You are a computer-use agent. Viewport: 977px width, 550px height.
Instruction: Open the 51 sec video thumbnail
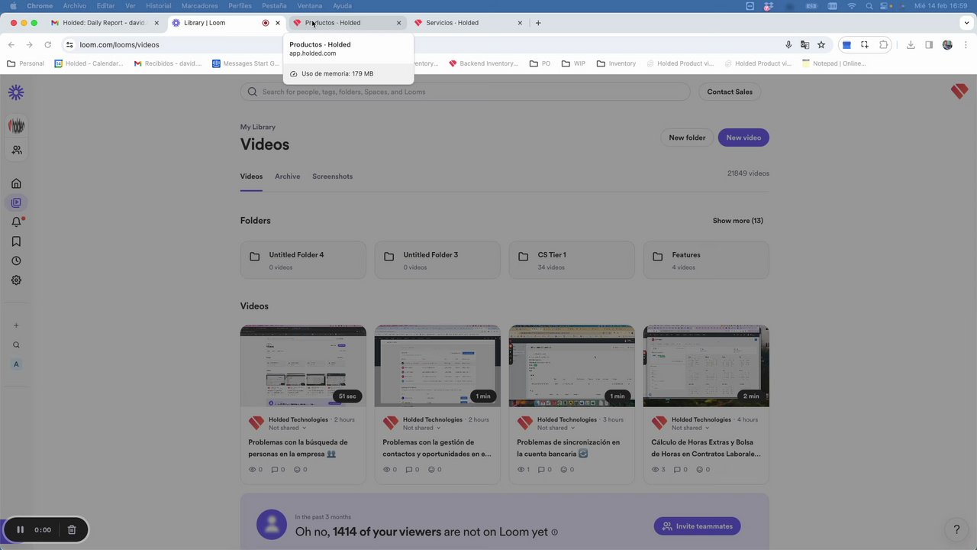tap(303, 366)
